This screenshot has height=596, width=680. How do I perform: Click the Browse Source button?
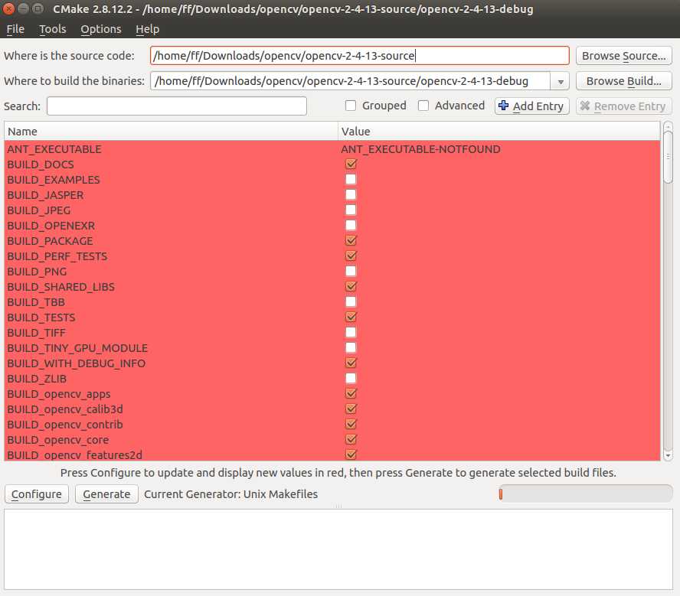click(x=623, y=56)
